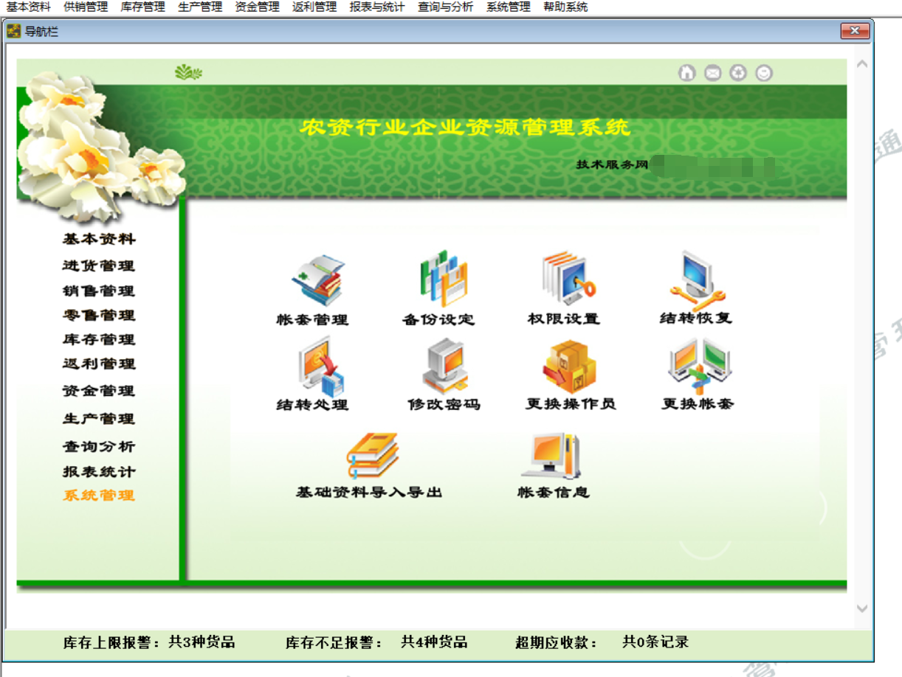This screenshot has width=902, height=677.
Task: Select 查询分析 in left sidebar
Action: (x=99, y=446)
